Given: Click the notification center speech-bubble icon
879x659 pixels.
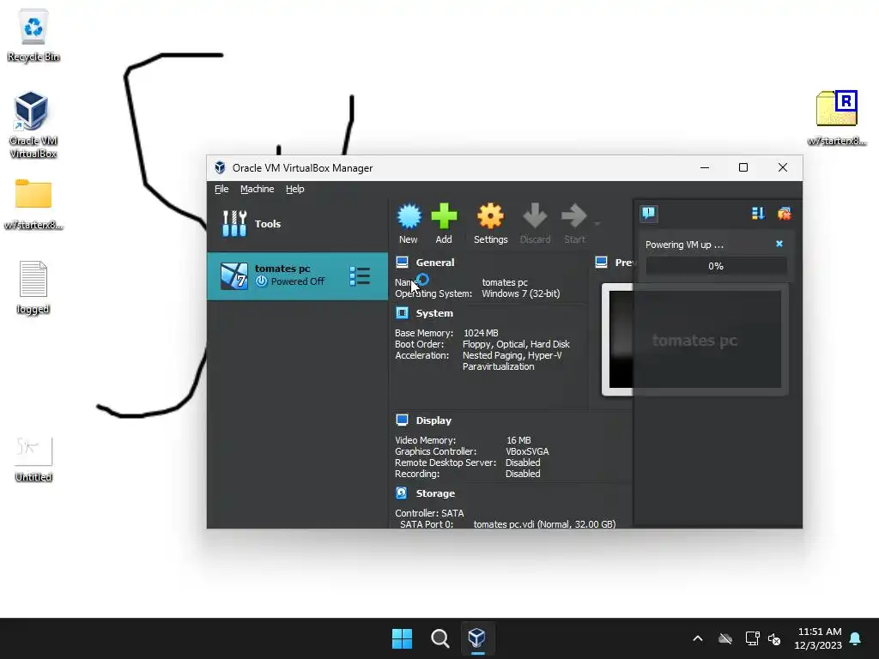Looking at the screenshot, I should (649, 213).
